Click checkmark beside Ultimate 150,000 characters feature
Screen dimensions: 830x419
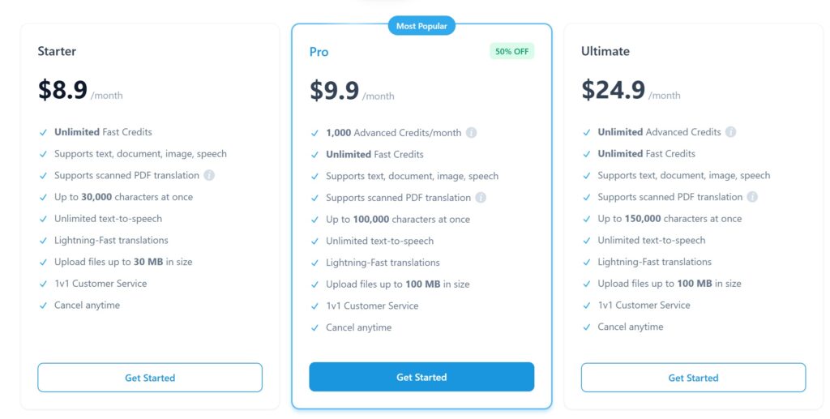click(x=587, y=219)
